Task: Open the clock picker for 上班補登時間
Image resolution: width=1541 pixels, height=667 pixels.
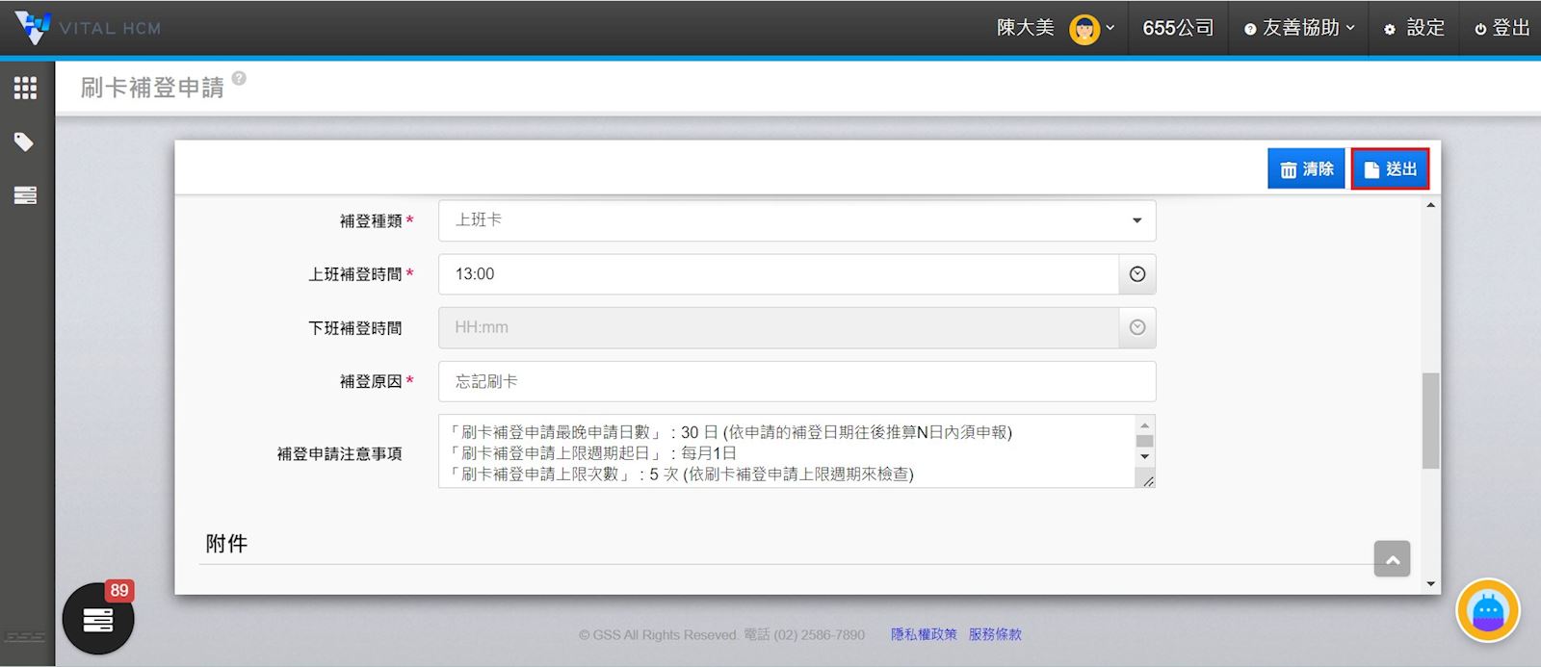Action: pos(1137,274)
